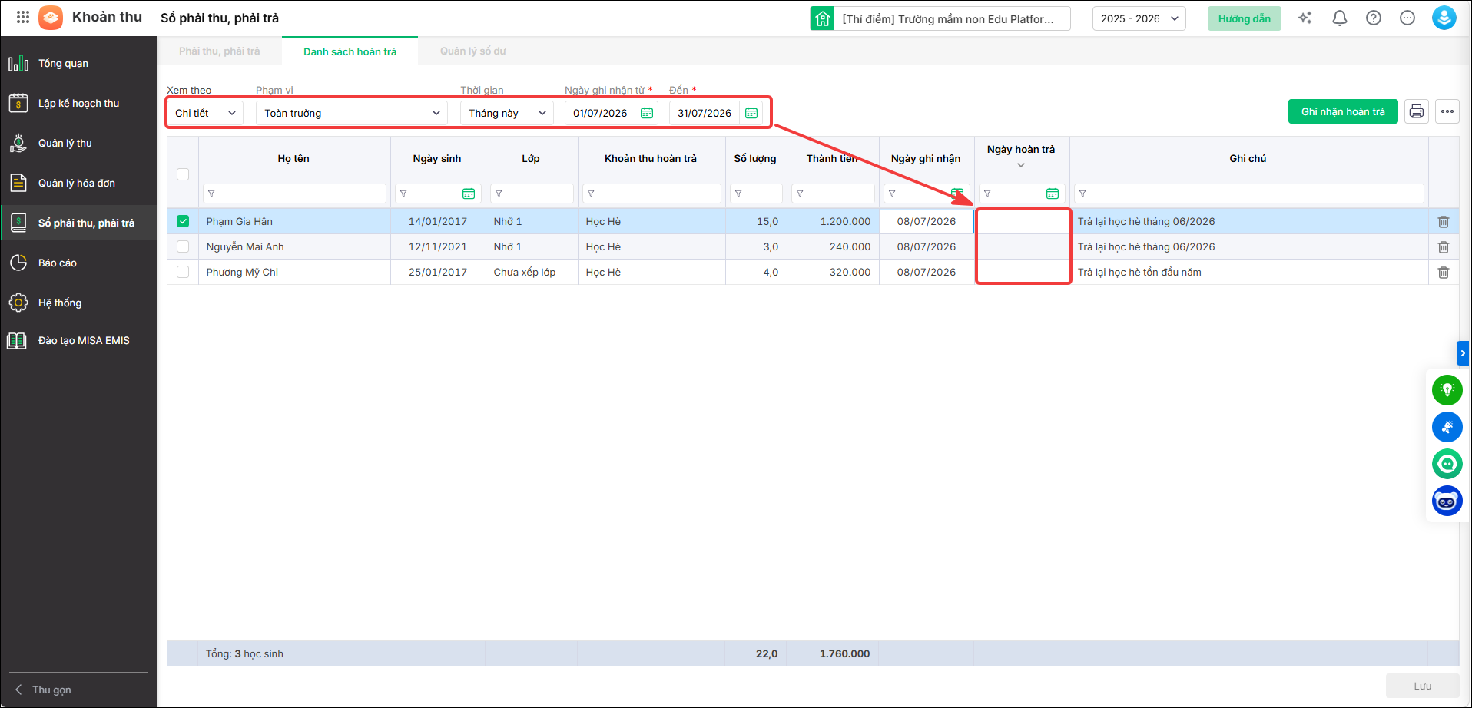Viewport: 1472px width, 708px height.
Task: Collapse the sidebar with Thu gọn
Action: [45, 690]
